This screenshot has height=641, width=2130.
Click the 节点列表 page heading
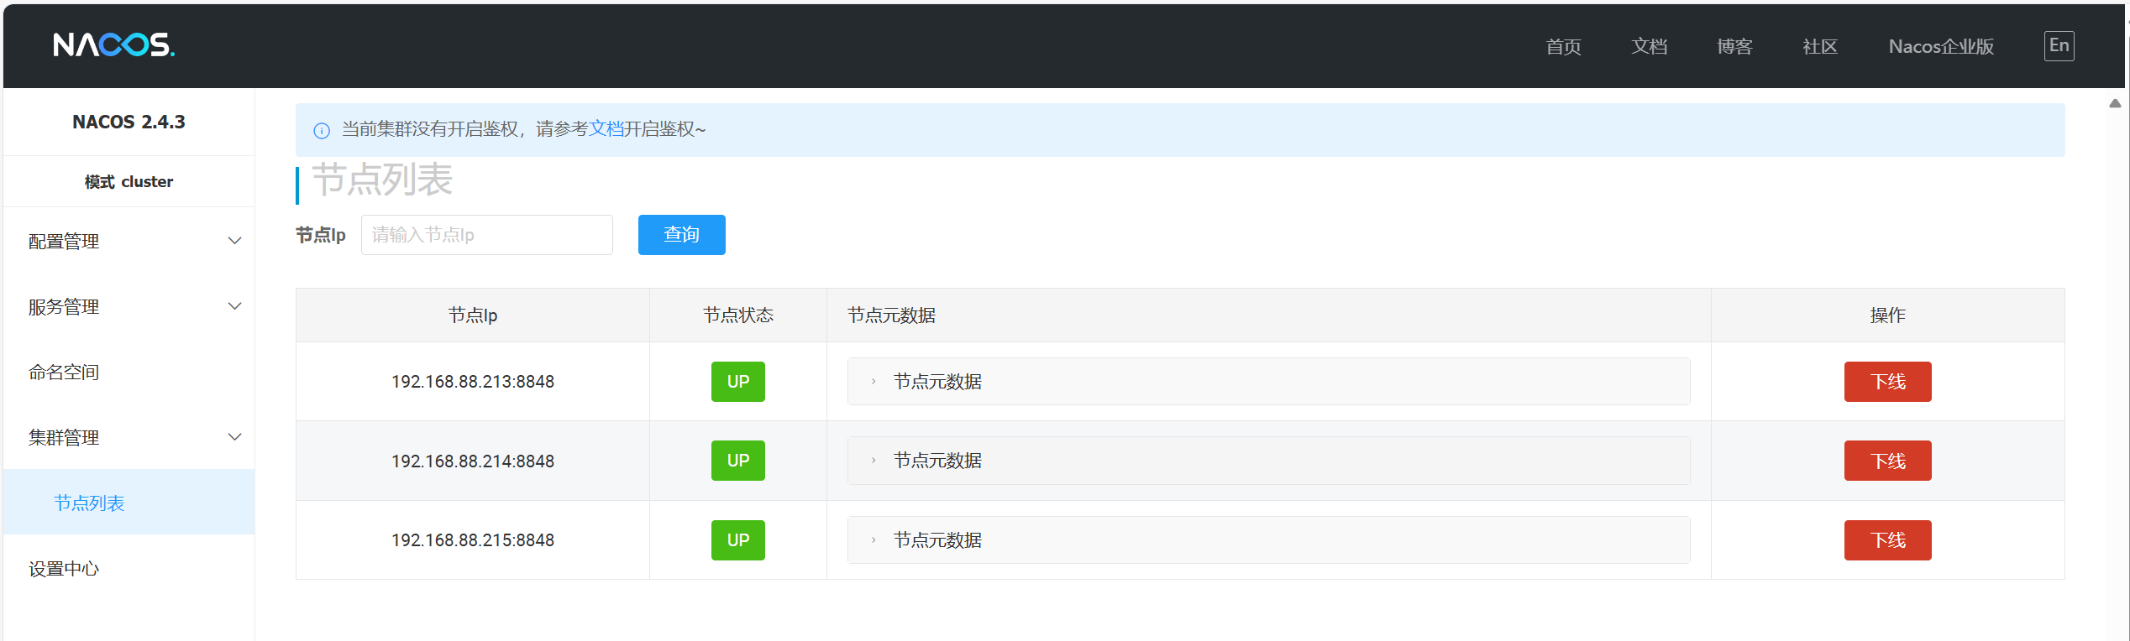tap(382, 180)
